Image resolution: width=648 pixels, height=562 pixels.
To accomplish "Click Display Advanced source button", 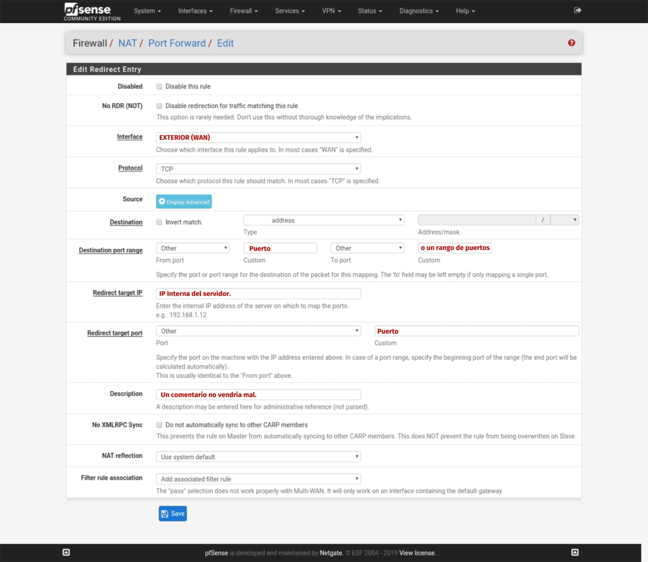I will click(184, 202).
